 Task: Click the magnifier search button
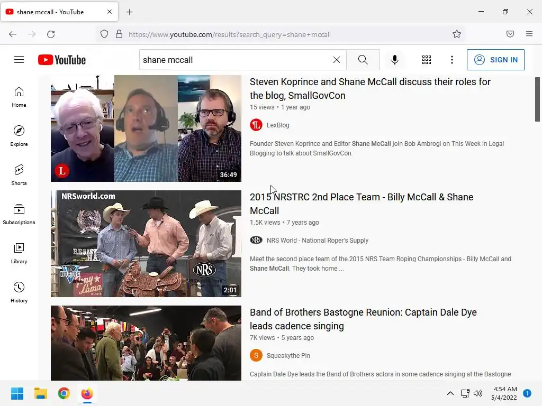[363, 60]
